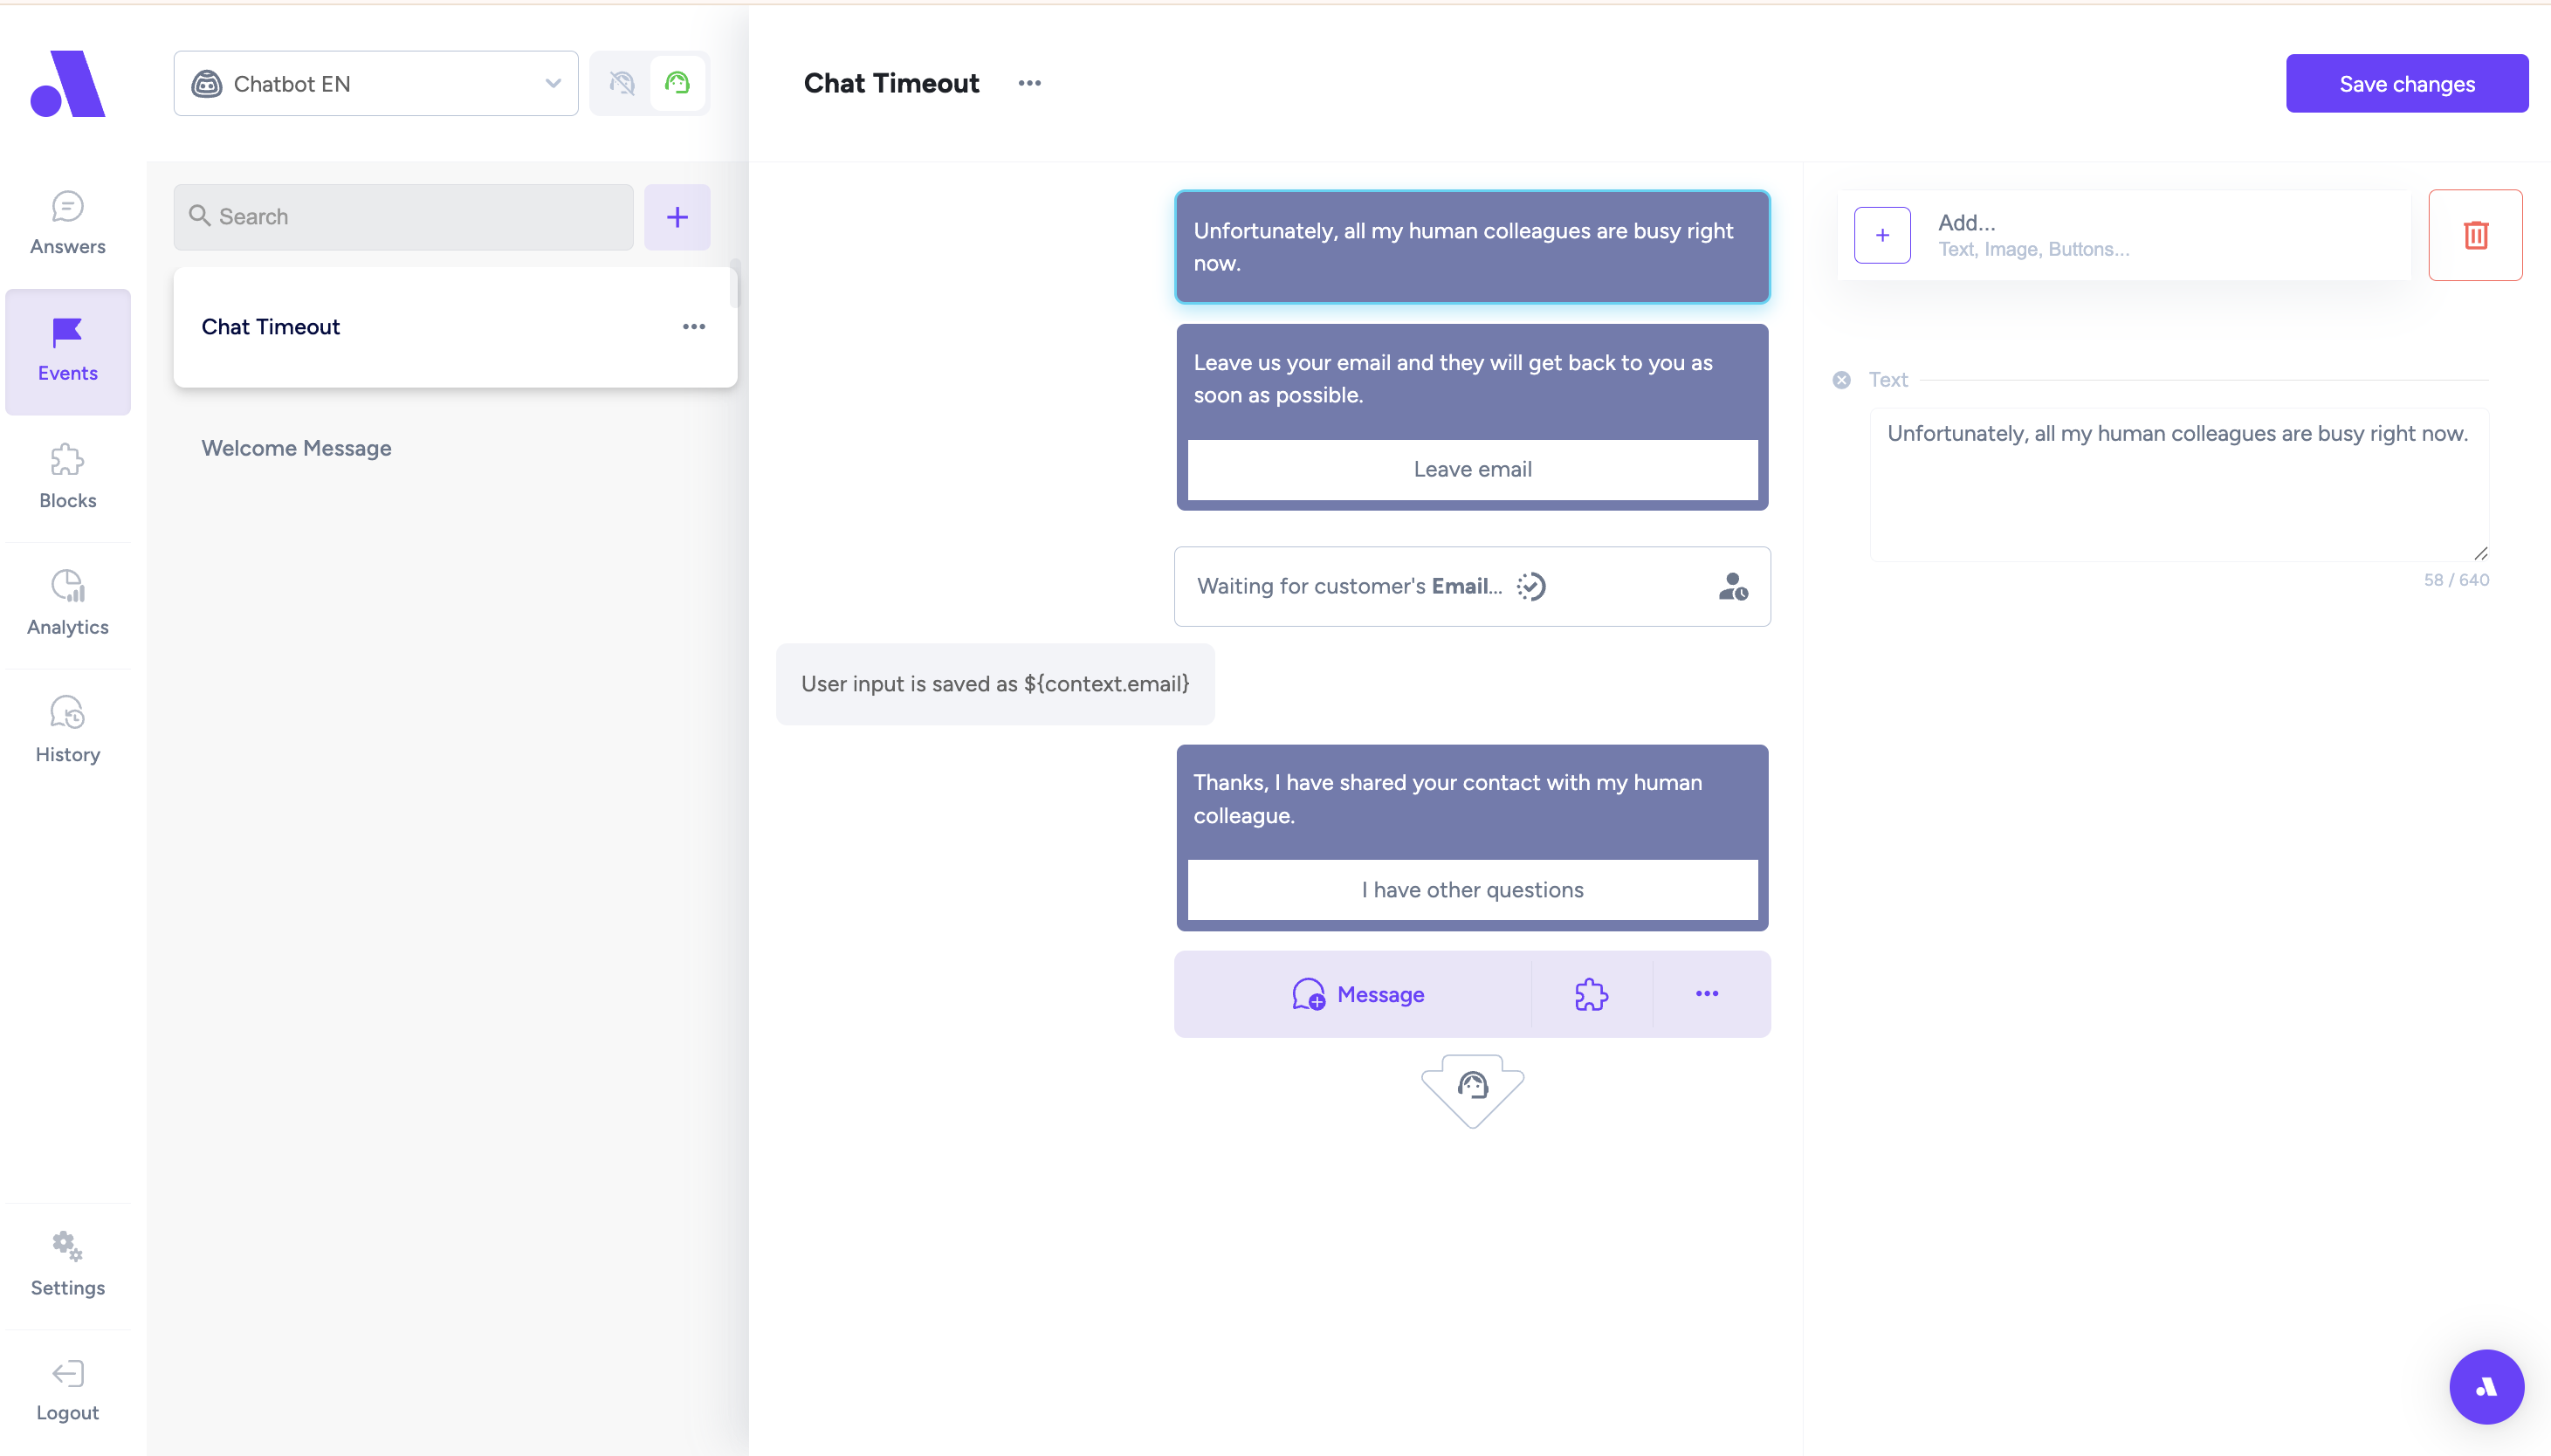Click the Leave email button
2551x1456 pixels.
1472,469
